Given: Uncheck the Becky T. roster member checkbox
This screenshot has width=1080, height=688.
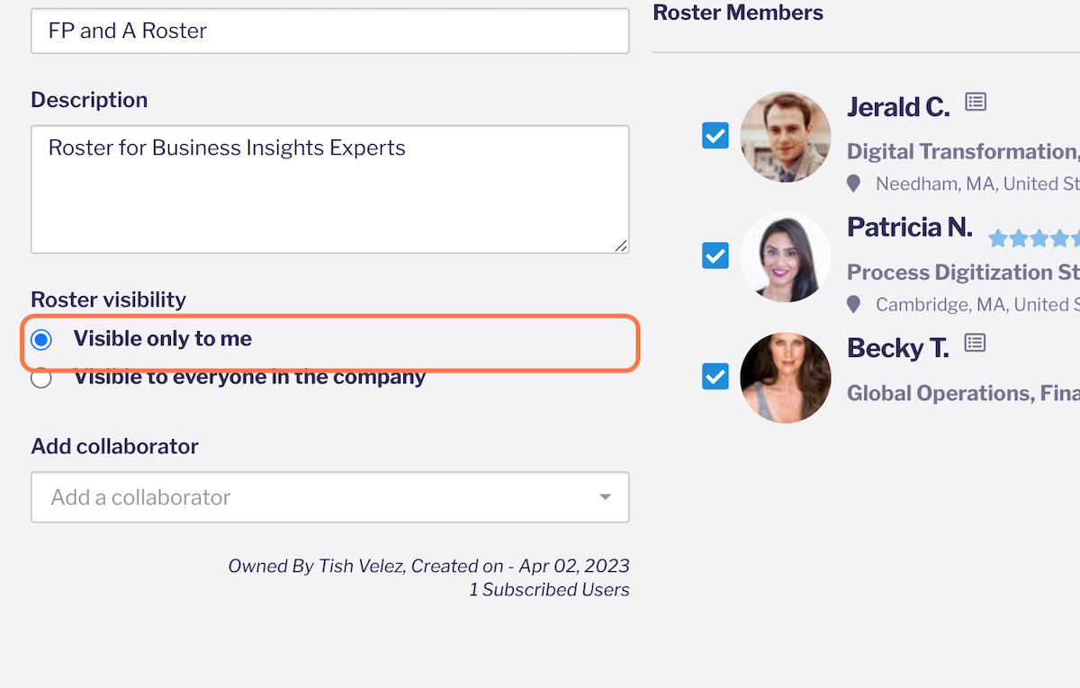Looking at the screenshot, I should pyautogui.click(x=715, y=376).
